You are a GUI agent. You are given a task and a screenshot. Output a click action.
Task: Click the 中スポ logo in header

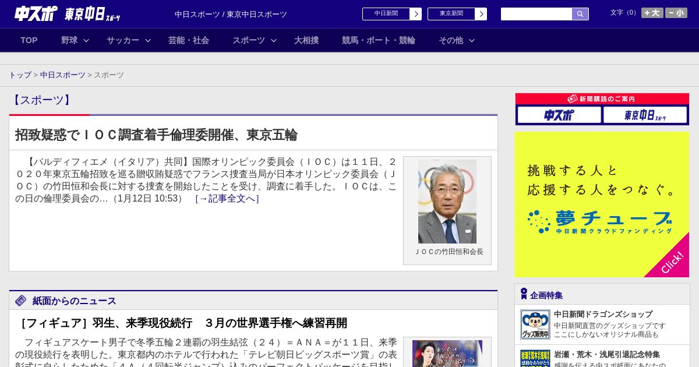pyautogui.click(x=36, y=13)
